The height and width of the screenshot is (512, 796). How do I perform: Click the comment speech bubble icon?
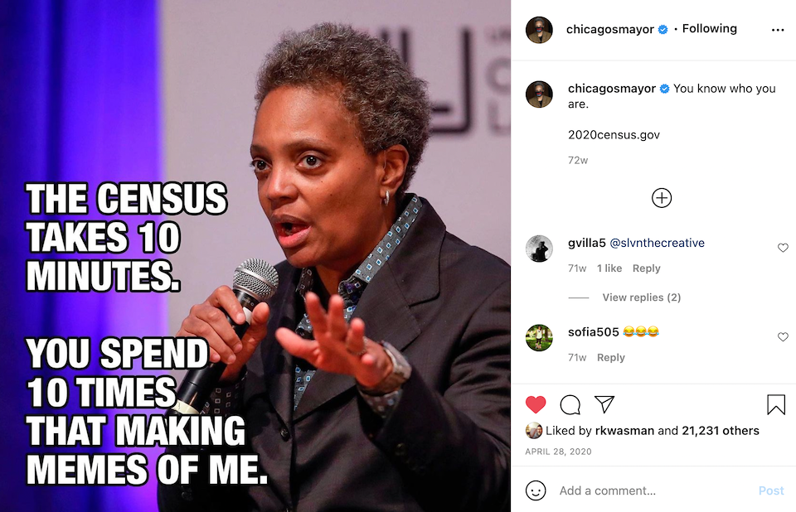pos(570,404)
